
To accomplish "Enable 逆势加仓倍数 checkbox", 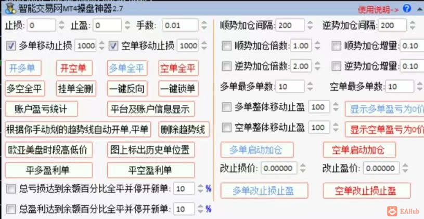I will point(227,66).
